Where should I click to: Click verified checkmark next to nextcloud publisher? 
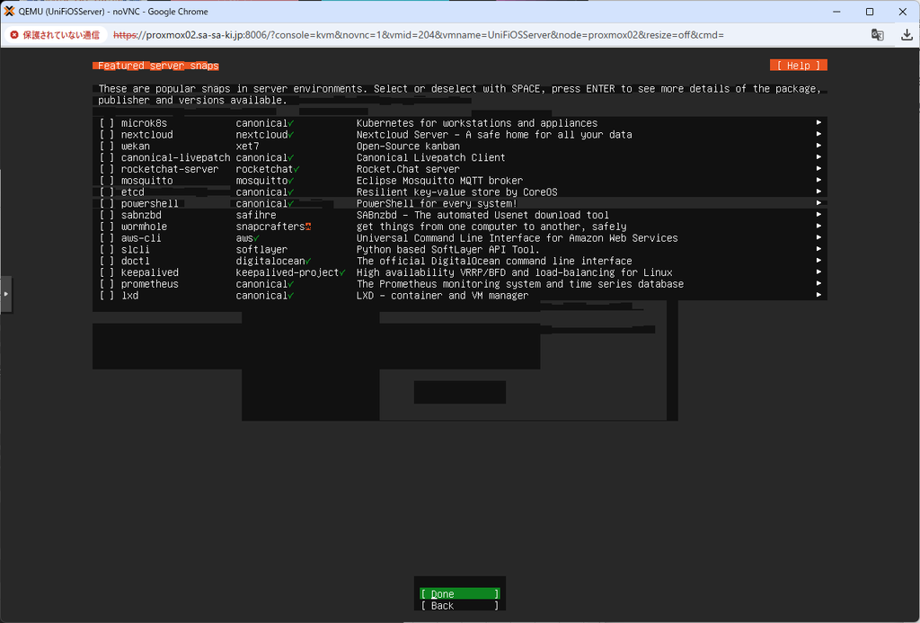point(291,135)
